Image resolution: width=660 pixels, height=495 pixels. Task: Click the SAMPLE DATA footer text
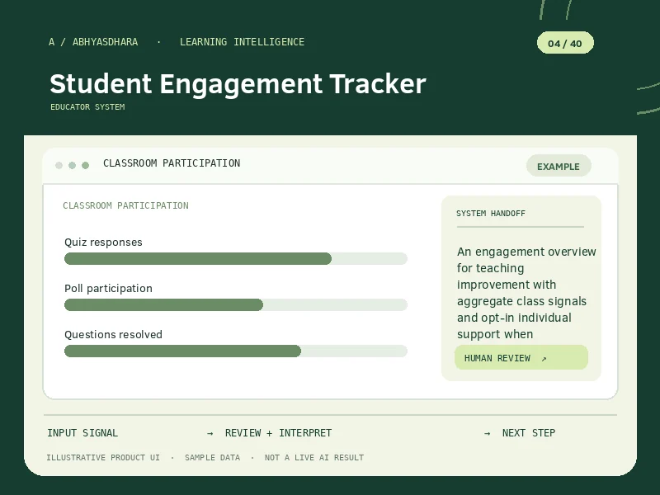click(213, 458)
